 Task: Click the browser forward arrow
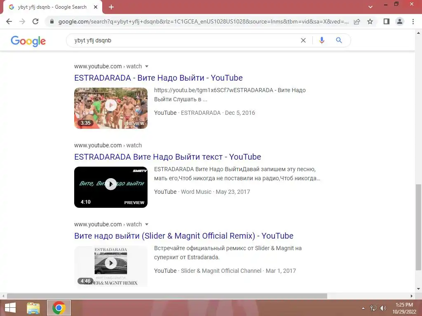22,21
